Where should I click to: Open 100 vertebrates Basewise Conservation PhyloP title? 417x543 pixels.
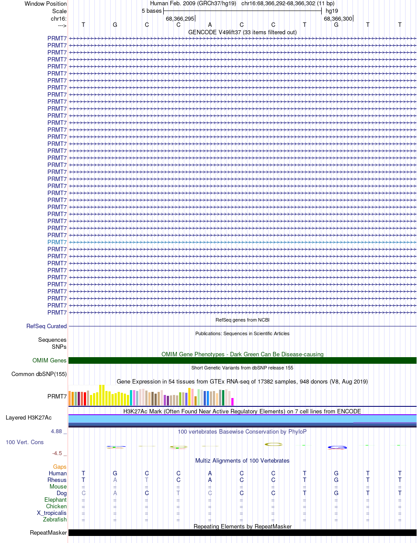click(242, 432)
